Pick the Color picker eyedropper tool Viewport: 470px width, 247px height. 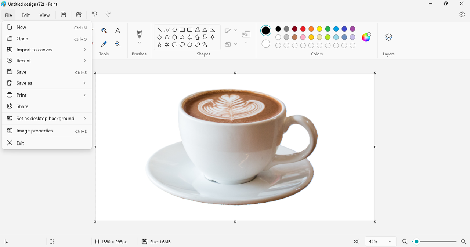(x=104, y=44)
